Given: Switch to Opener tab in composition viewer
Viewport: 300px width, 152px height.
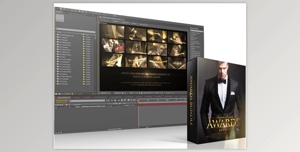Looking at the screenshot, I should pyautogui.click(x=116, y=22).
